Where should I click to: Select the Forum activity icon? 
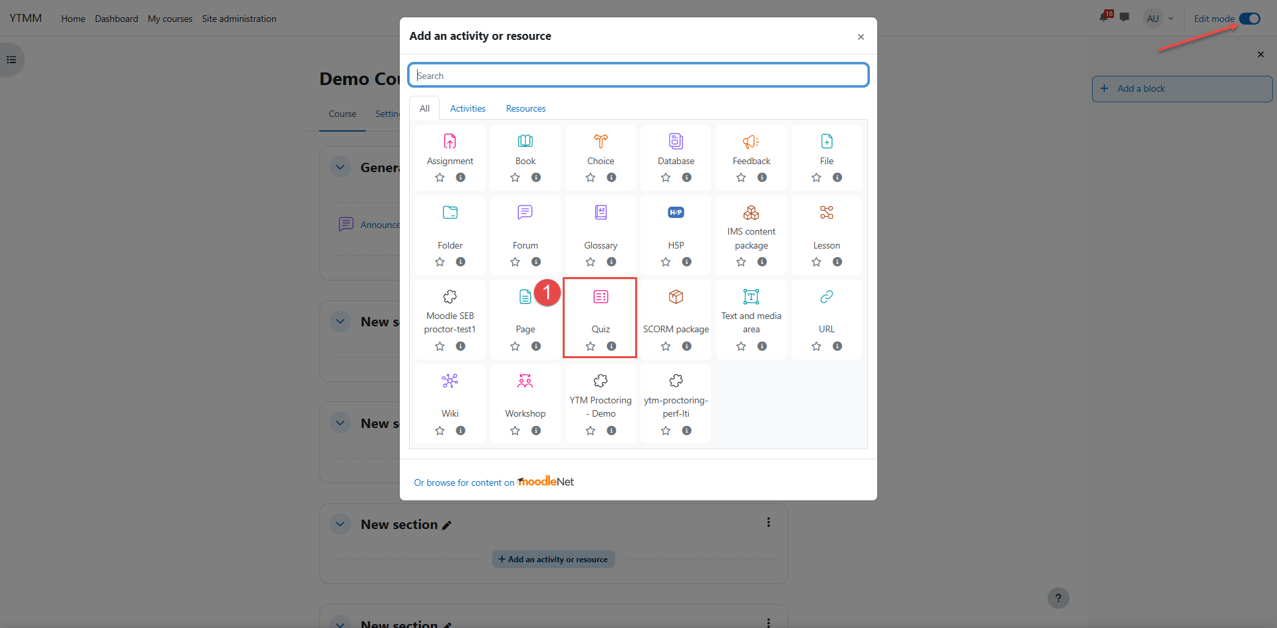(525, 212)
